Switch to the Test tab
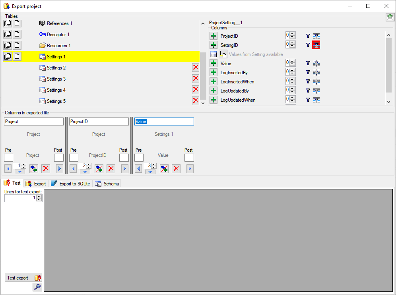Screen dimensions: 396x295 click(12, 183)
